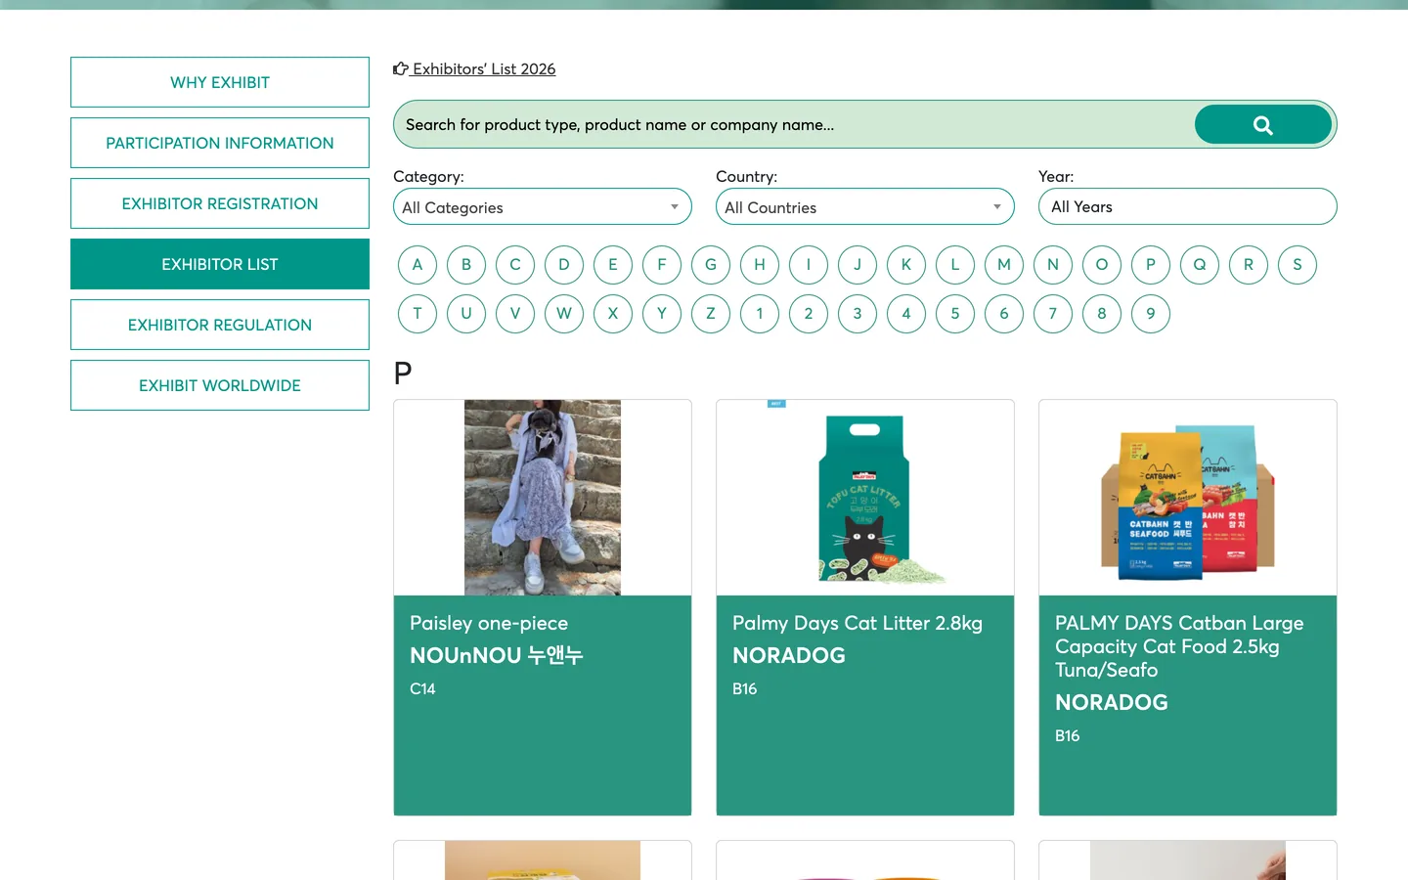Filter by letter S circle
Viewport: 1408px width, 880px height.
pyautogui.click(x=1298, y=265)
